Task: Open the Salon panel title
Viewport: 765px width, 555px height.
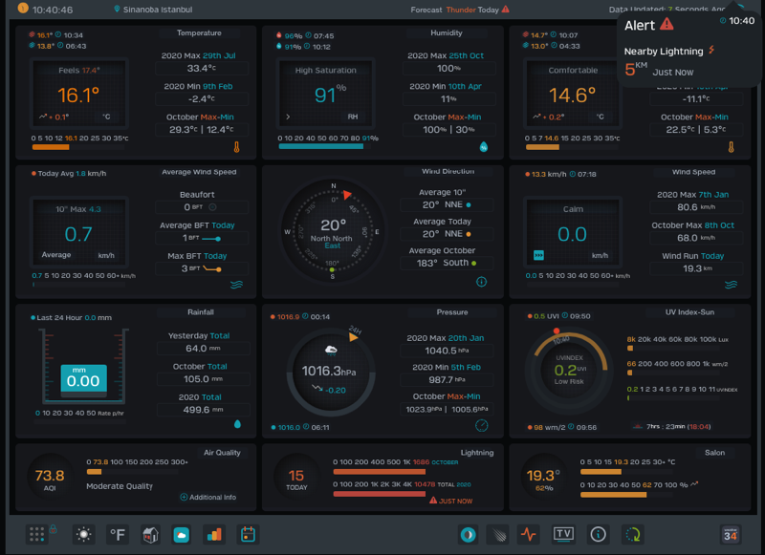Action: [714, 453]
